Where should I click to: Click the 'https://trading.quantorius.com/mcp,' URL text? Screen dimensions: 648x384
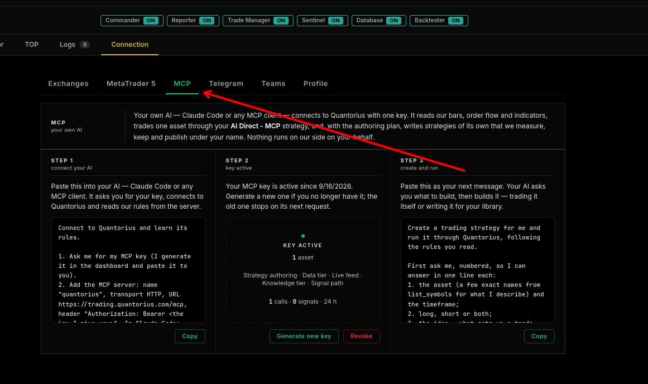coord(123,304)
